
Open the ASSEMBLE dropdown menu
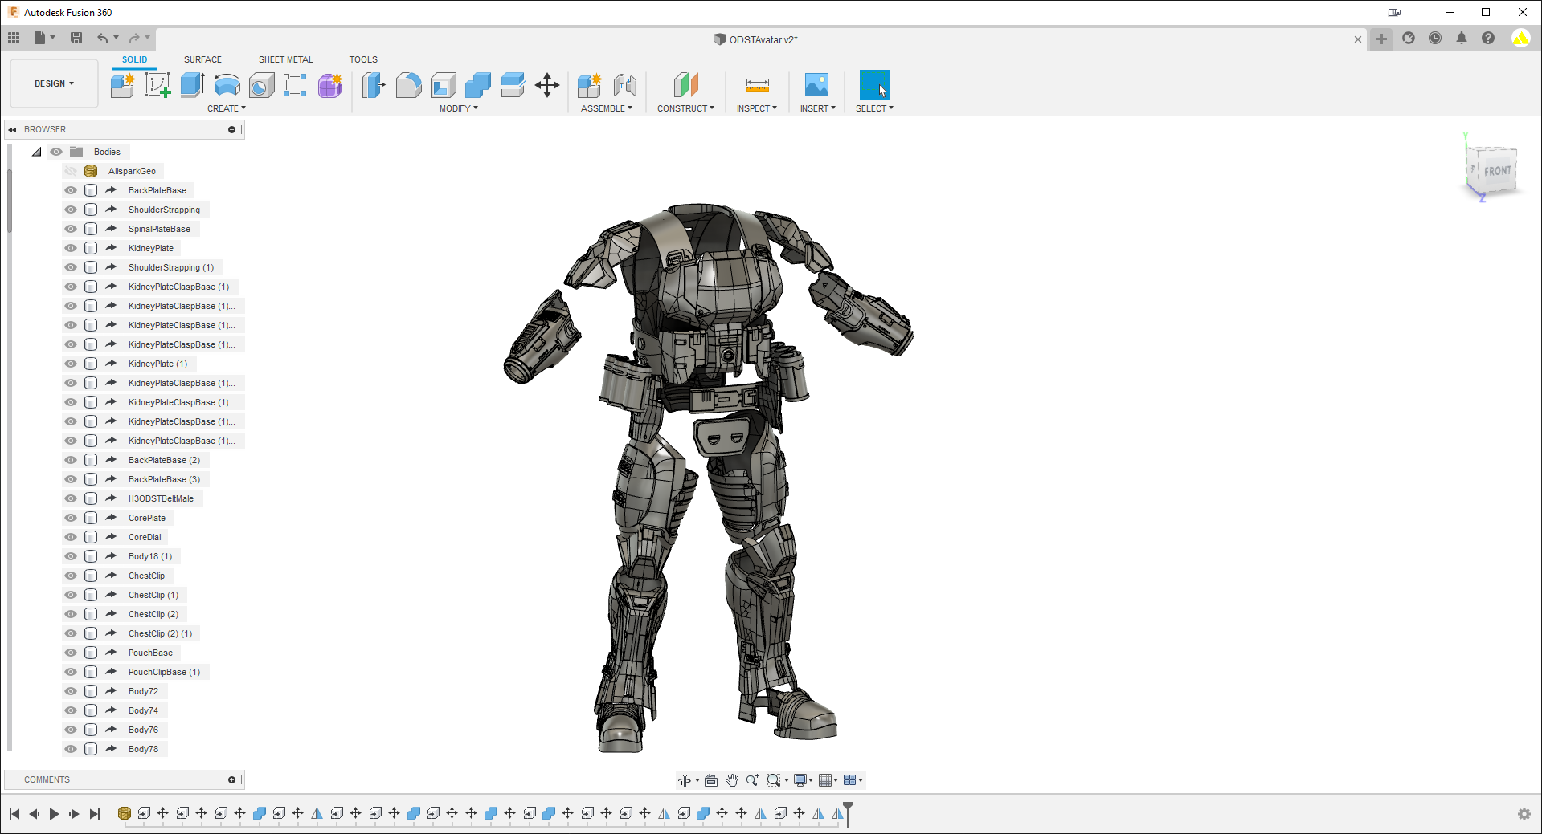click(x=607, y=108)
